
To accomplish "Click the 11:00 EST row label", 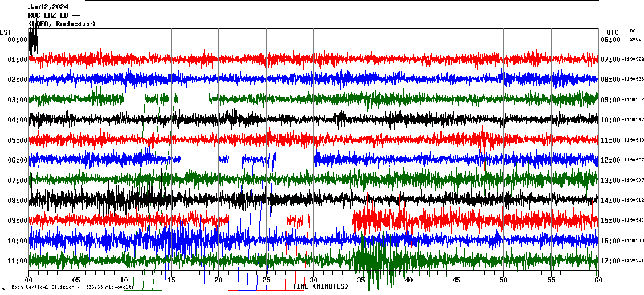I will pyautogui.click(x=18, y=261).
